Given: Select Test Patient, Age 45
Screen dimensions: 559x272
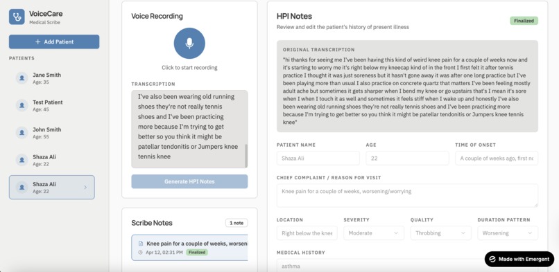Looking at the screenshot, I should [x=52, y=106].
